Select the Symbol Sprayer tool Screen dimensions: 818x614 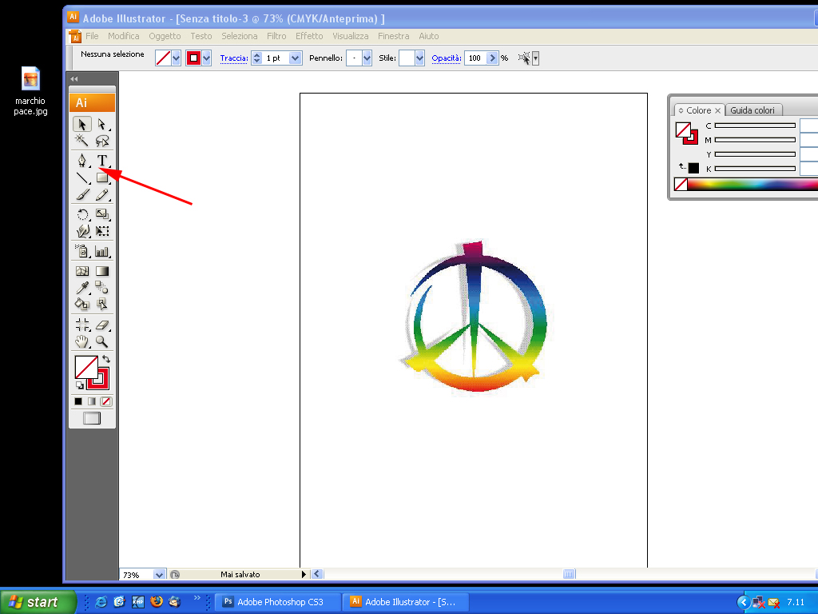tap(82, 251)
